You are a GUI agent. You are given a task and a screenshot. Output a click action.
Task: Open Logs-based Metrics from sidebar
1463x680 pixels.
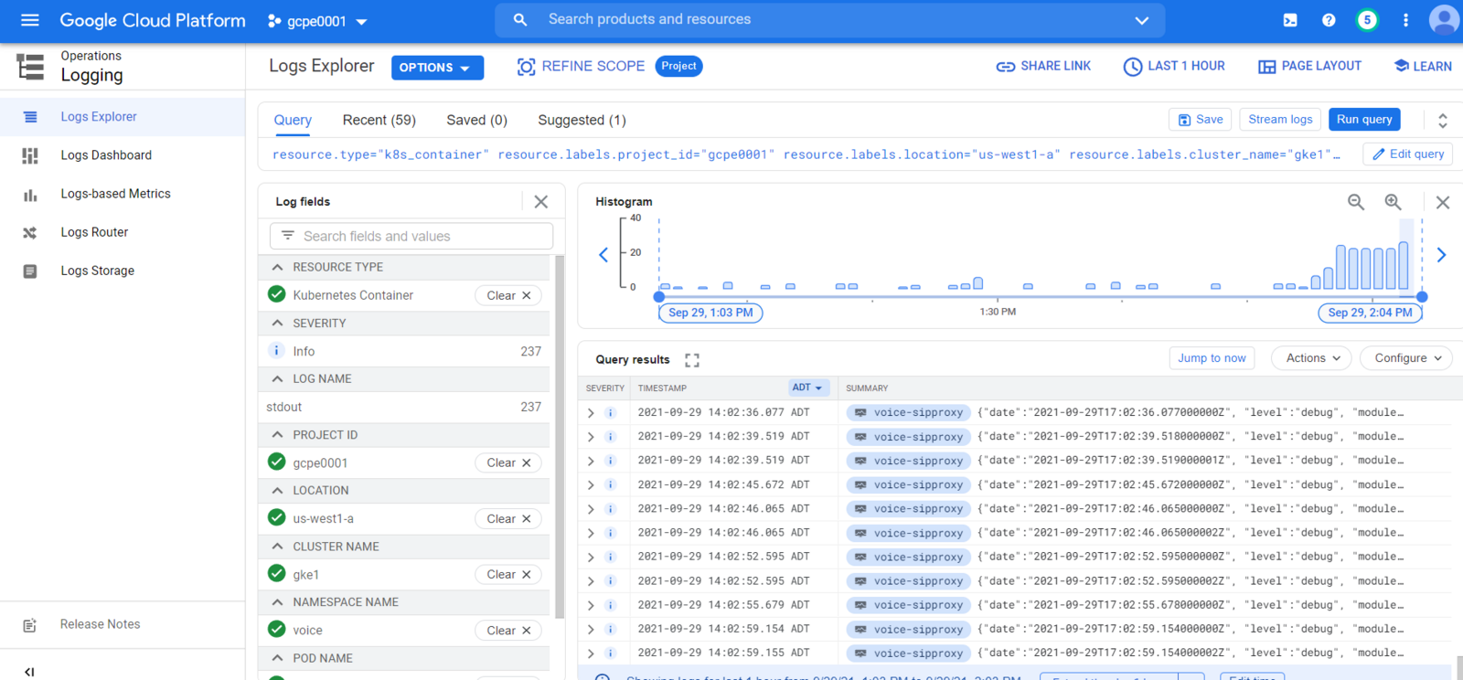pos(115,194)
